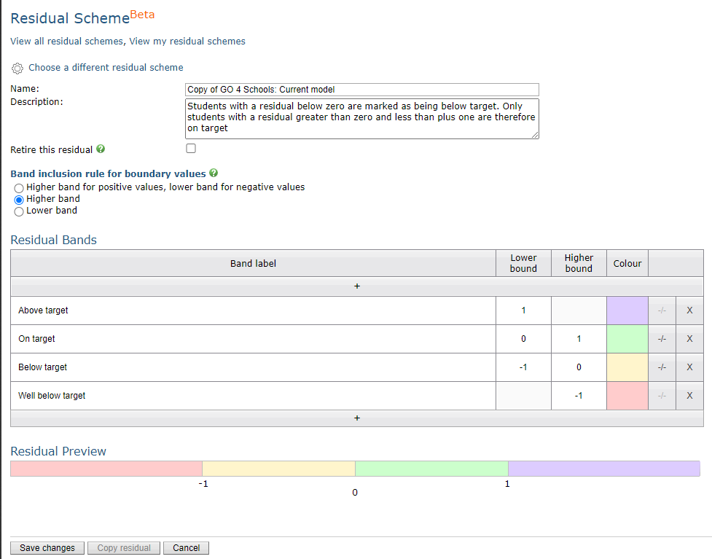The width and height of the screenshot is (712, 559).
Task: Delete the Above target band with its X icon
Action: [689, 310]
